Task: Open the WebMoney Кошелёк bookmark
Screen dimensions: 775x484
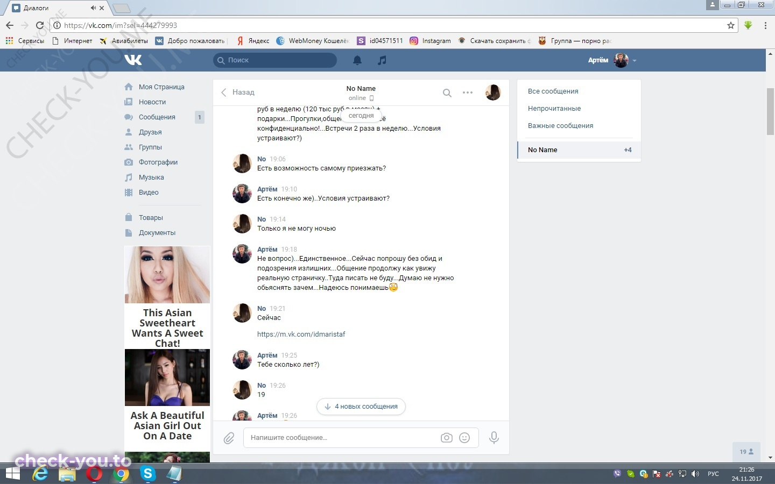Action: click(x=313, y=40)
